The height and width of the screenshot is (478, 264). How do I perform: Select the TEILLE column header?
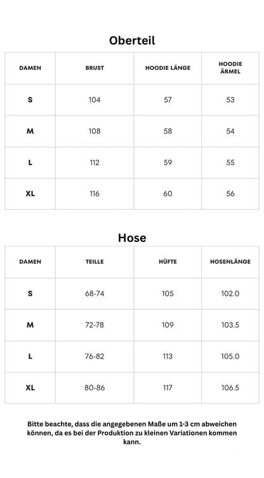tap(95, 262)
